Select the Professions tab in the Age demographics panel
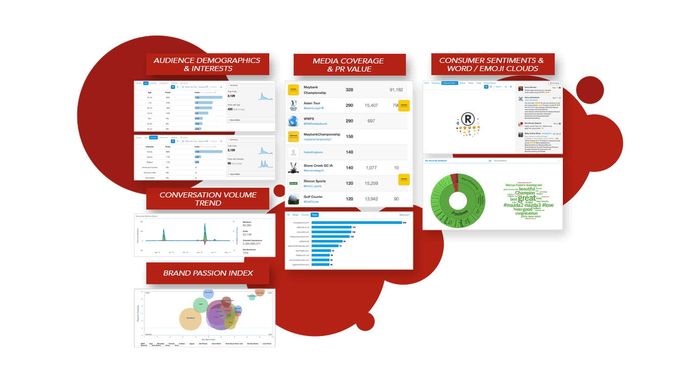This screenshot has width=697, height=371. pos(164,83)
